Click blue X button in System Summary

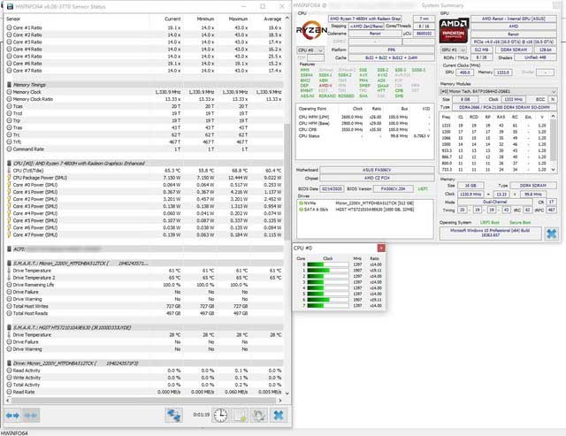click(551, 233)
